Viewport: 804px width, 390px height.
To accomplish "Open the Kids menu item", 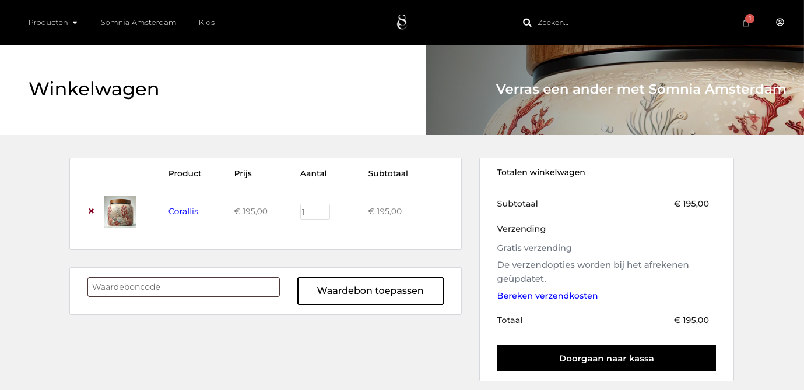I will coord(206,22).
